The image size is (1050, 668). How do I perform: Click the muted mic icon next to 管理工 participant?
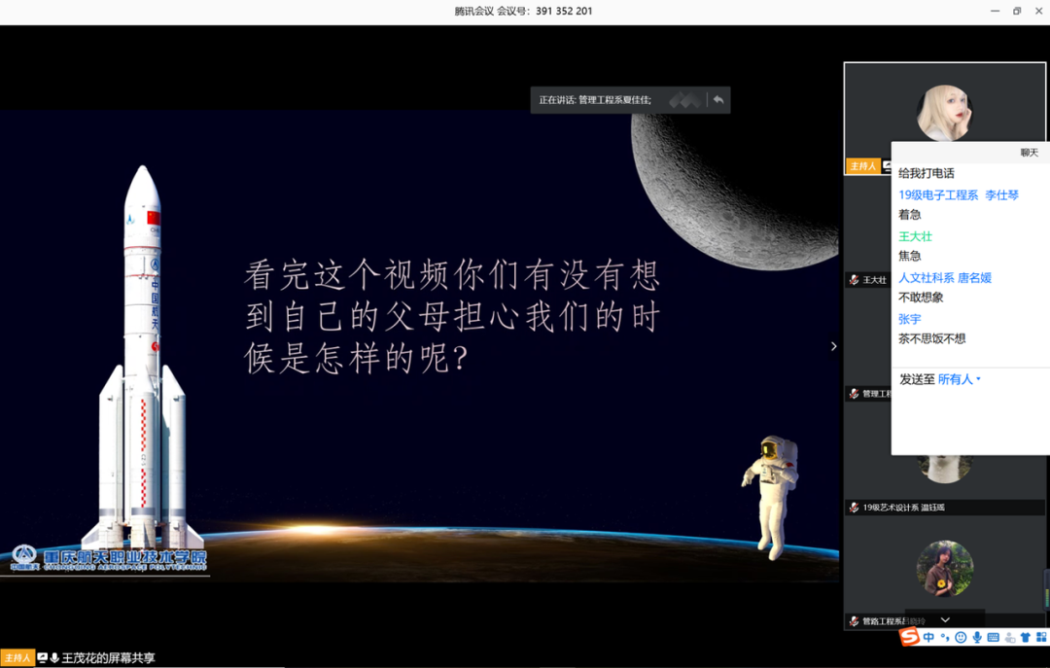click(x=854, y=393)
